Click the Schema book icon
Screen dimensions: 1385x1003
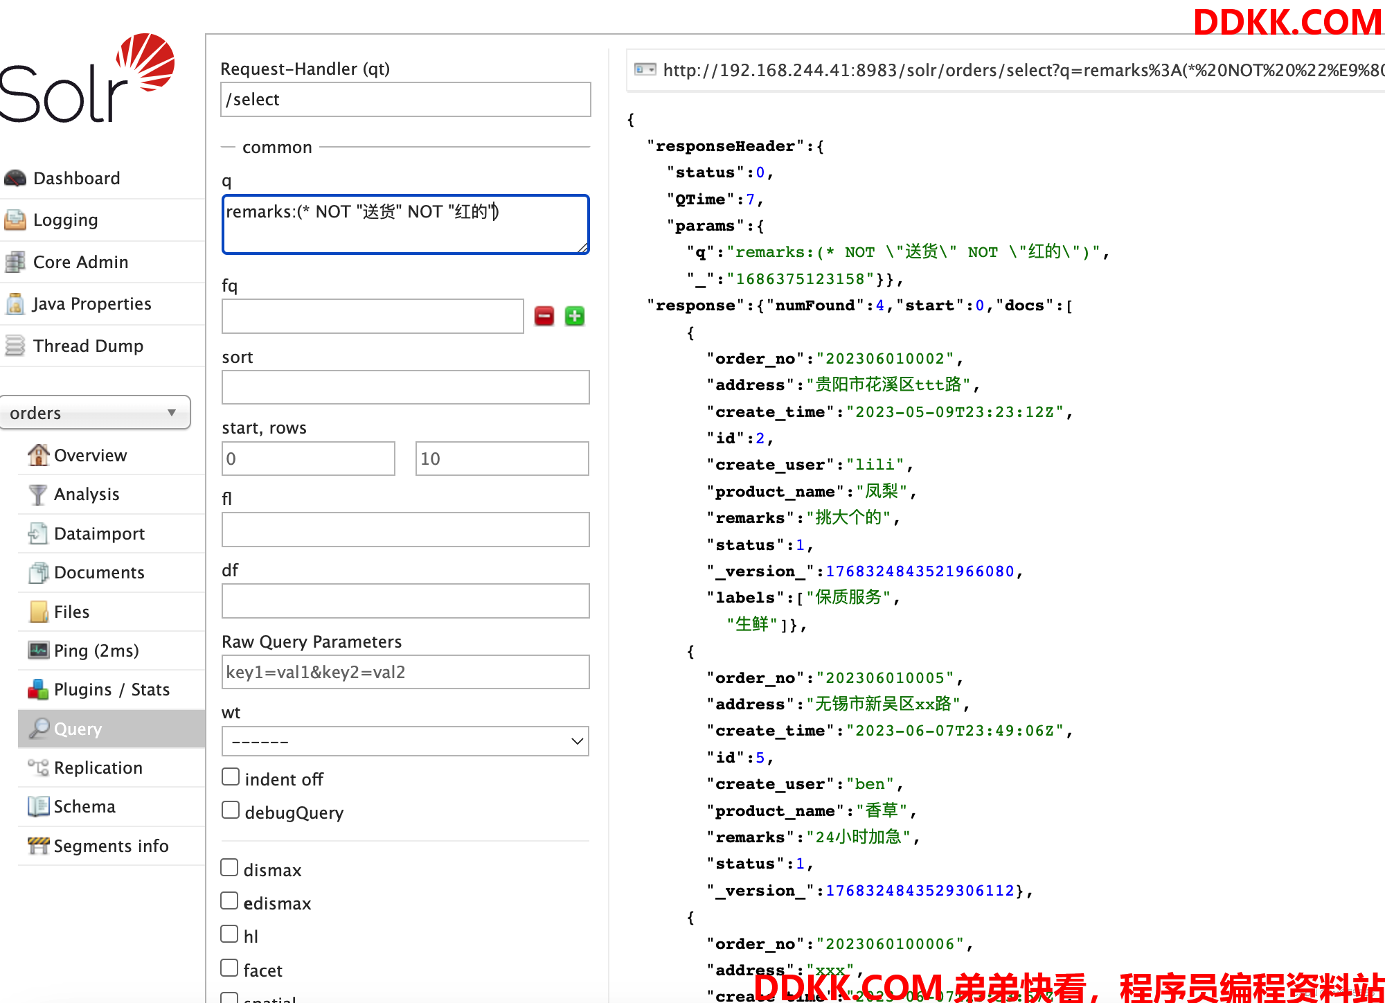click(x=38, y=806)
